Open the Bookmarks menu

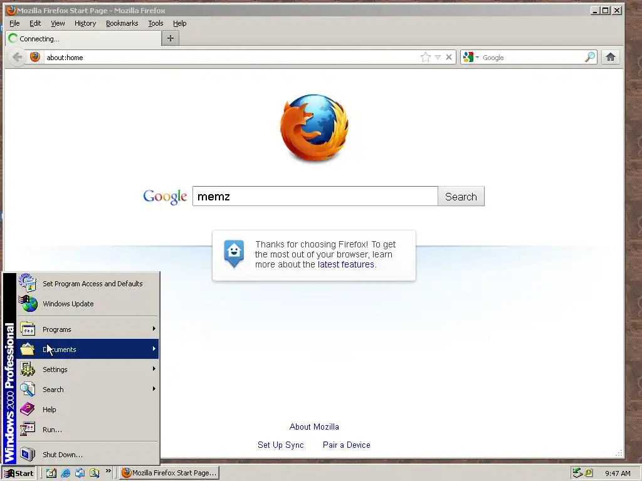coord(122,23)
